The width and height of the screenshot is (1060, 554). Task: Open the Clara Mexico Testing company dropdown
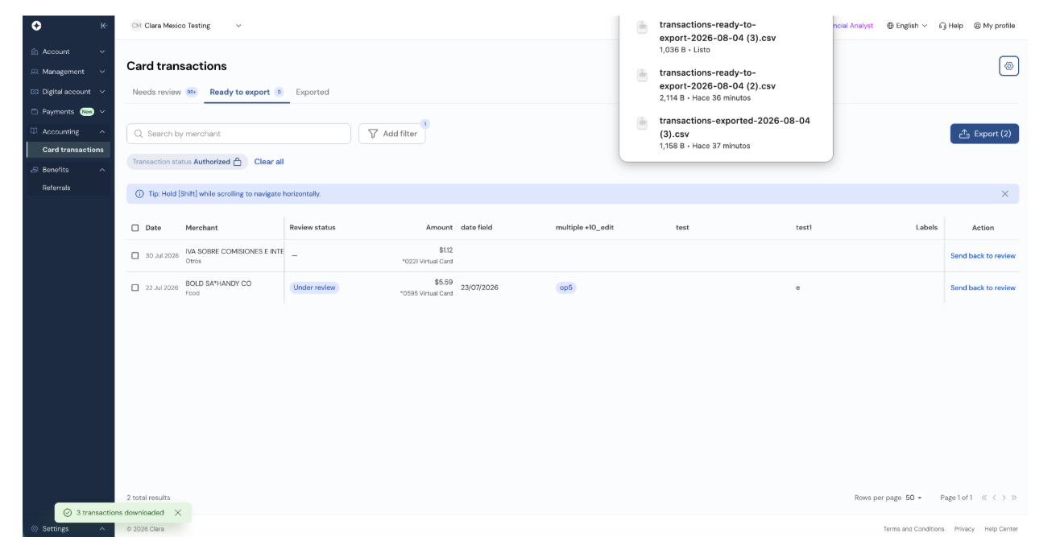pyautogui.click(x=186, y=26)
